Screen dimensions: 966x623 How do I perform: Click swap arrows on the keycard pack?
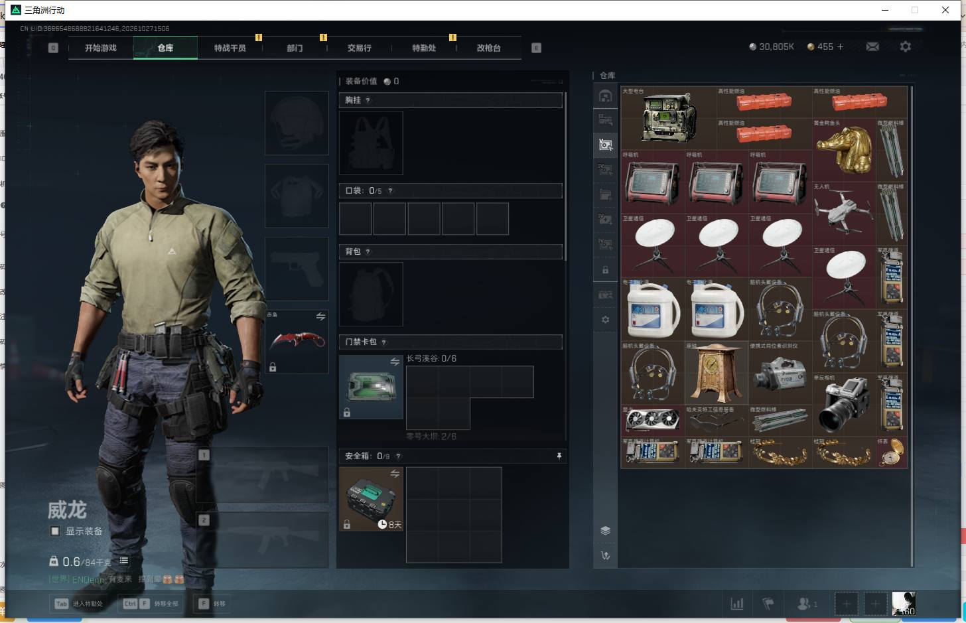(395, 362)
